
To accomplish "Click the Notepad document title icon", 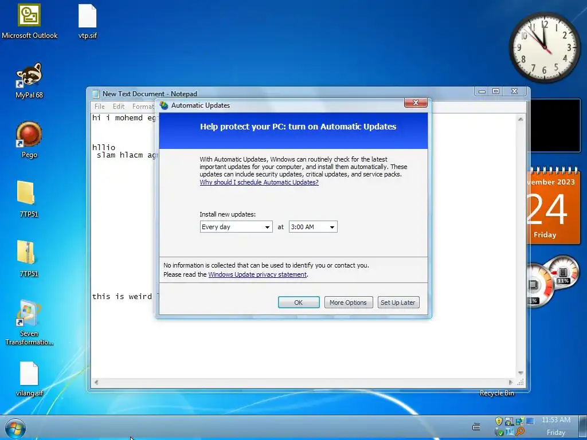I will 96,93.
